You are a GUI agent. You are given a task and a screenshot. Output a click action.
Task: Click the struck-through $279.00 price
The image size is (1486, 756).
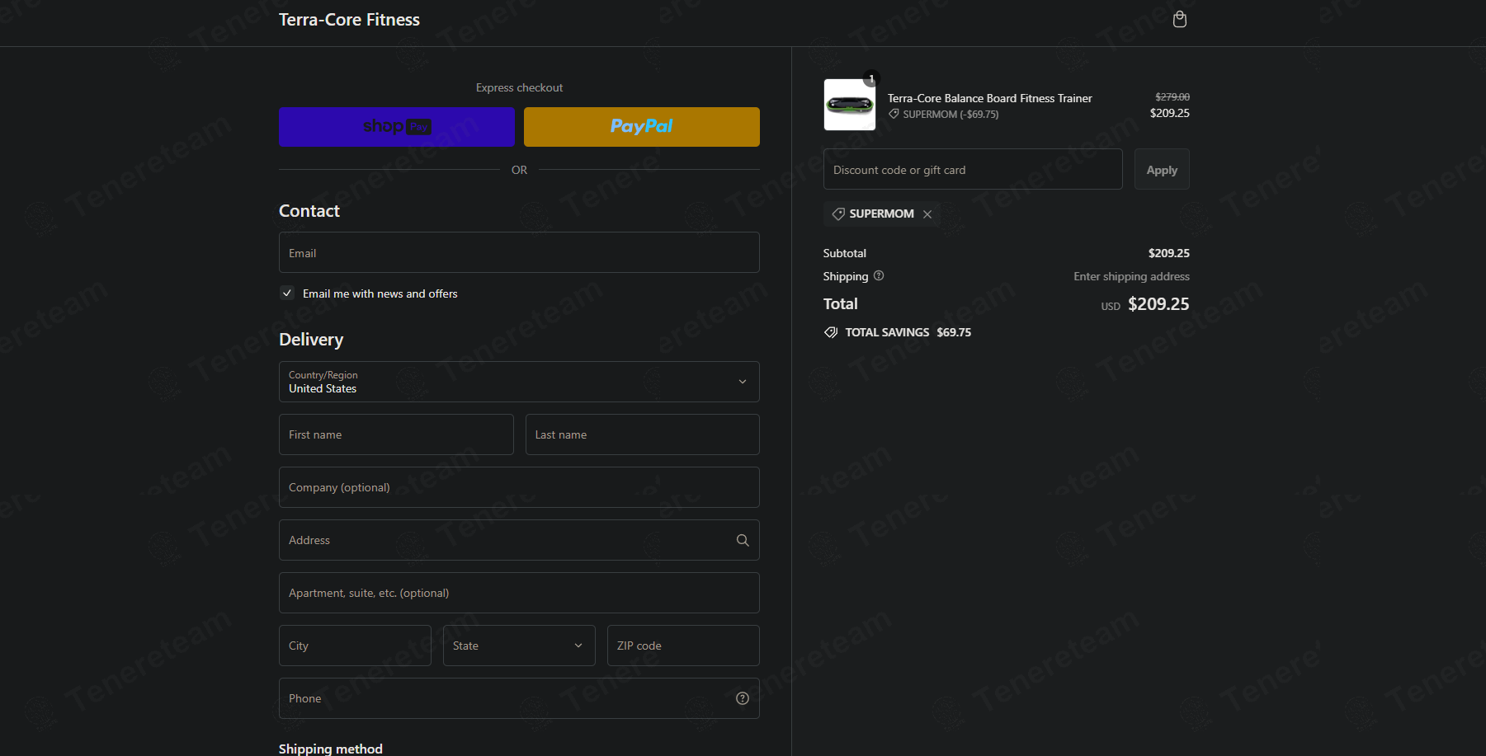coord(1172,96)
